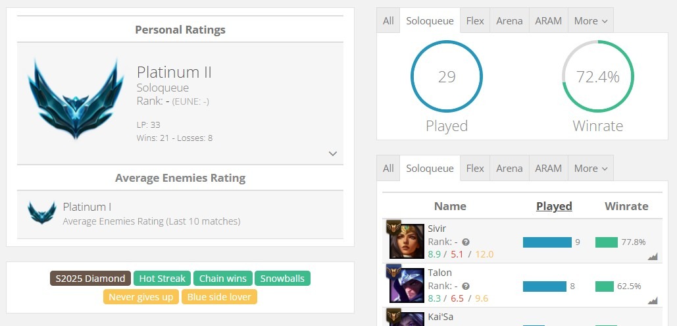The image size is (677, 326).
Task: Click the help icon next to Sivir's rank
Action: tap(466, 242)
